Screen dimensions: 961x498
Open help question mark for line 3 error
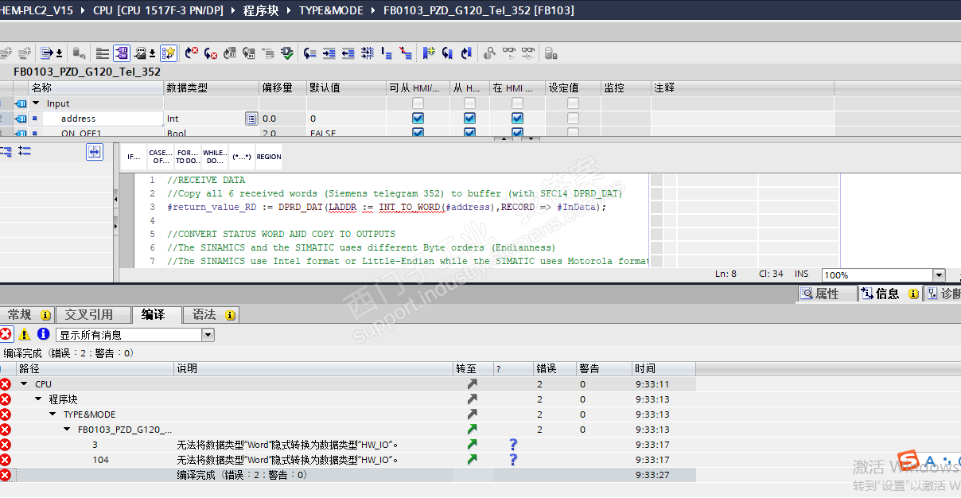pyautogui.click(x=513, y=445)
